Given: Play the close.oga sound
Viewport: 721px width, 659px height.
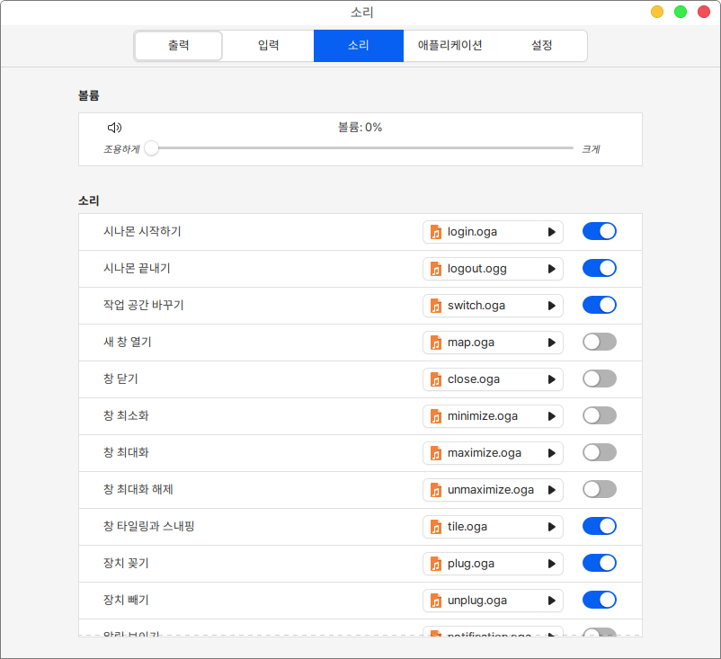Looking at the screenshot, I should (552, 379).
